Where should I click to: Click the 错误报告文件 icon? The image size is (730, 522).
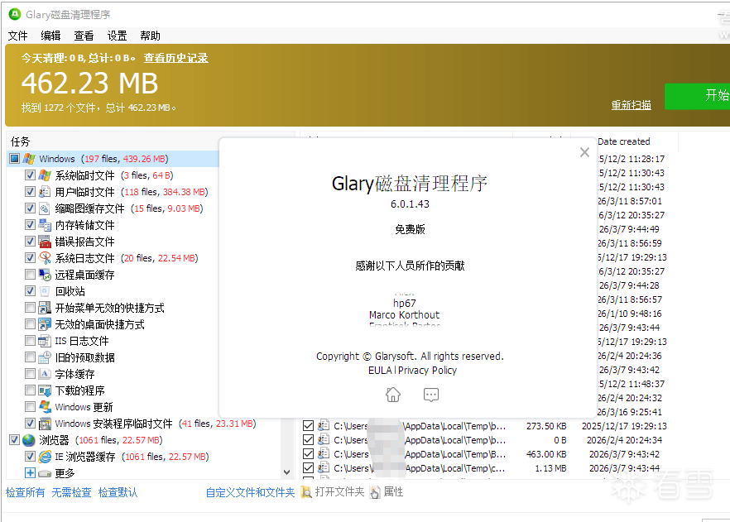(45, 242)
